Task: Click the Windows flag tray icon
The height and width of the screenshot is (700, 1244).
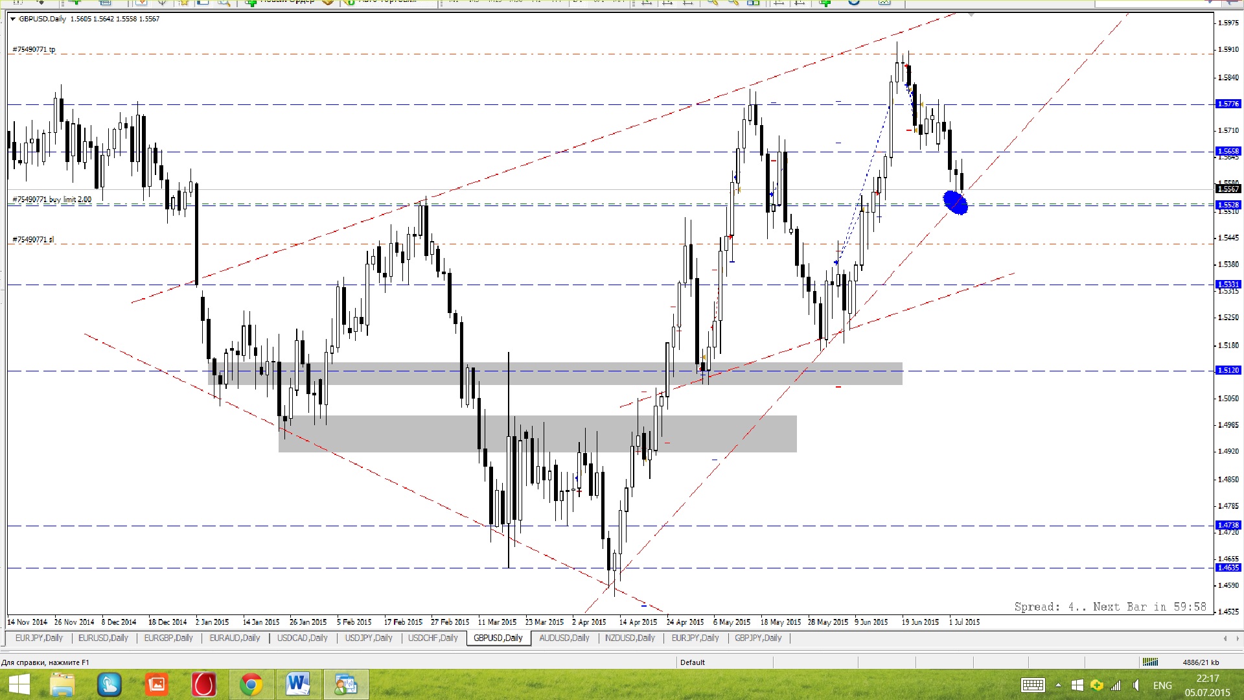Action: pyautogui.click(x=1077, y=685)
